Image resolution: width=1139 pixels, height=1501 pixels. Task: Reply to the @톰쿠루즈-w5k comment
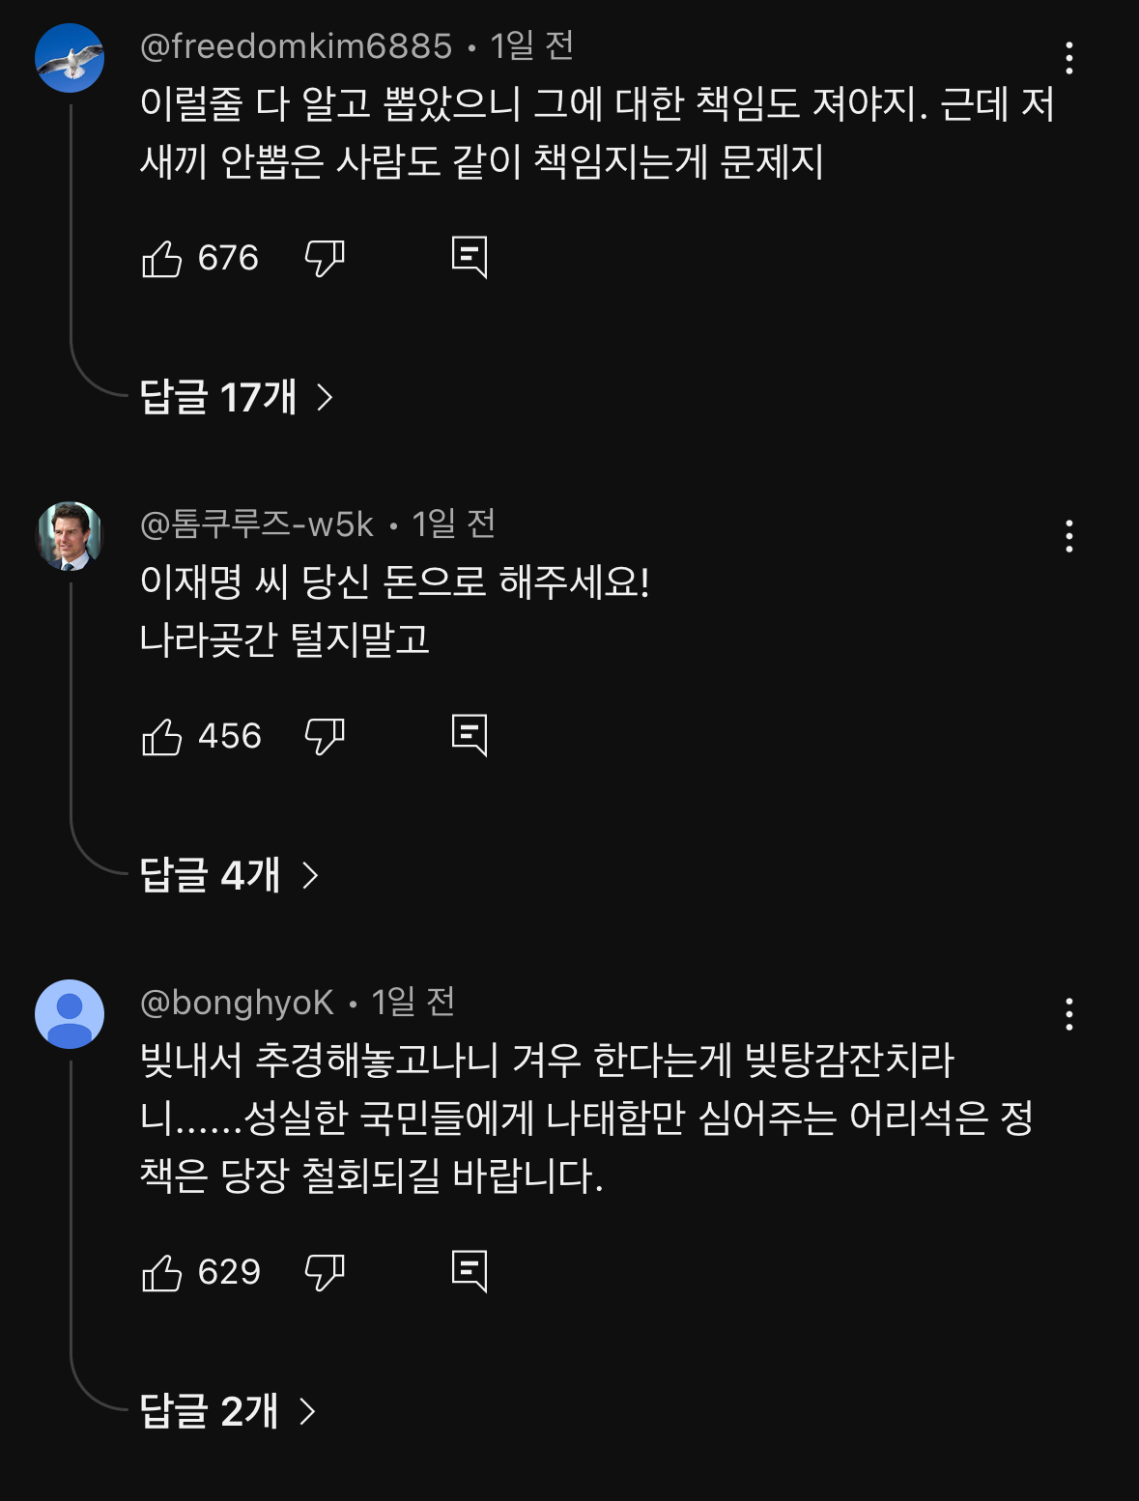(x=470, y=736)
